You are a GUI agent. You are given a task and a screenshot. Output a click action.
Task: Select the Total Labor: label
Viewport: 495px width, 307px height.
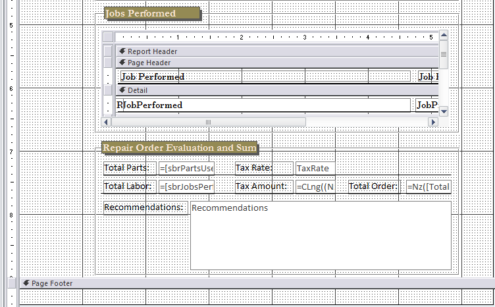[130, 186]
